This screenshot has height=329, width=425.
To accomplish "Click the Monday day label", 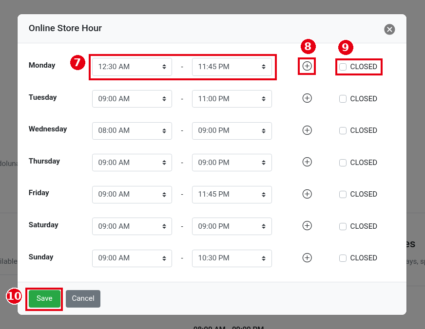I will click(x=42, y=65).
